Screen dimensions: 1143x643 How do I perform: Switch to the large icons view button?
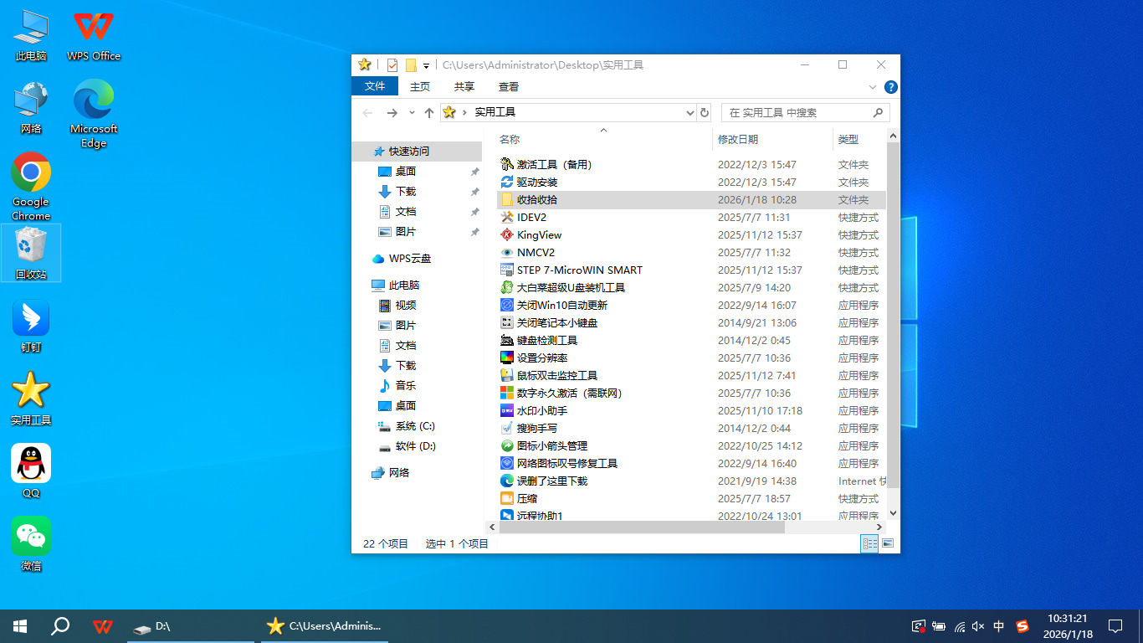coord(888,543)
